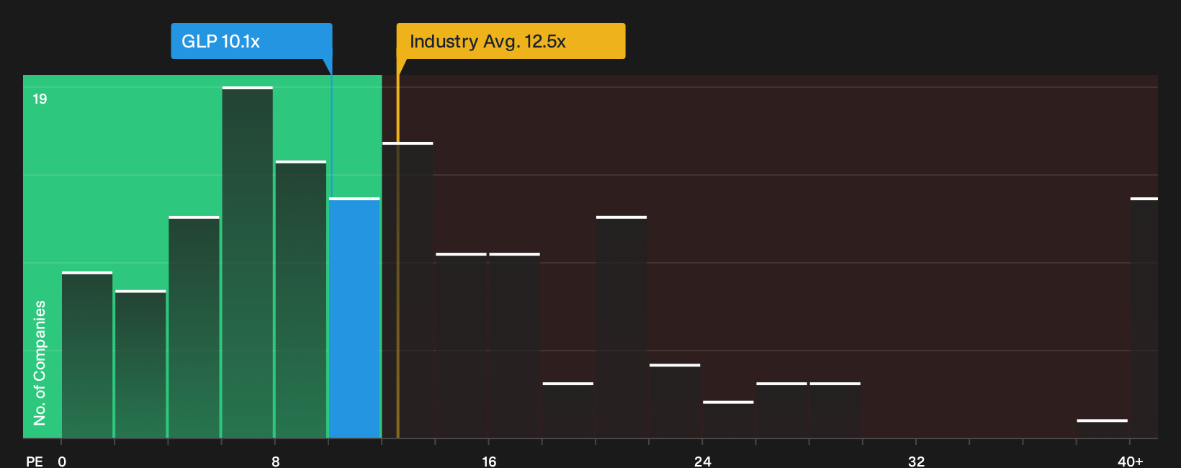This screenshot has width=1181, height=468.
Task: Select the bar for PE 14 to 16
Action: click(x=461, y=346)
